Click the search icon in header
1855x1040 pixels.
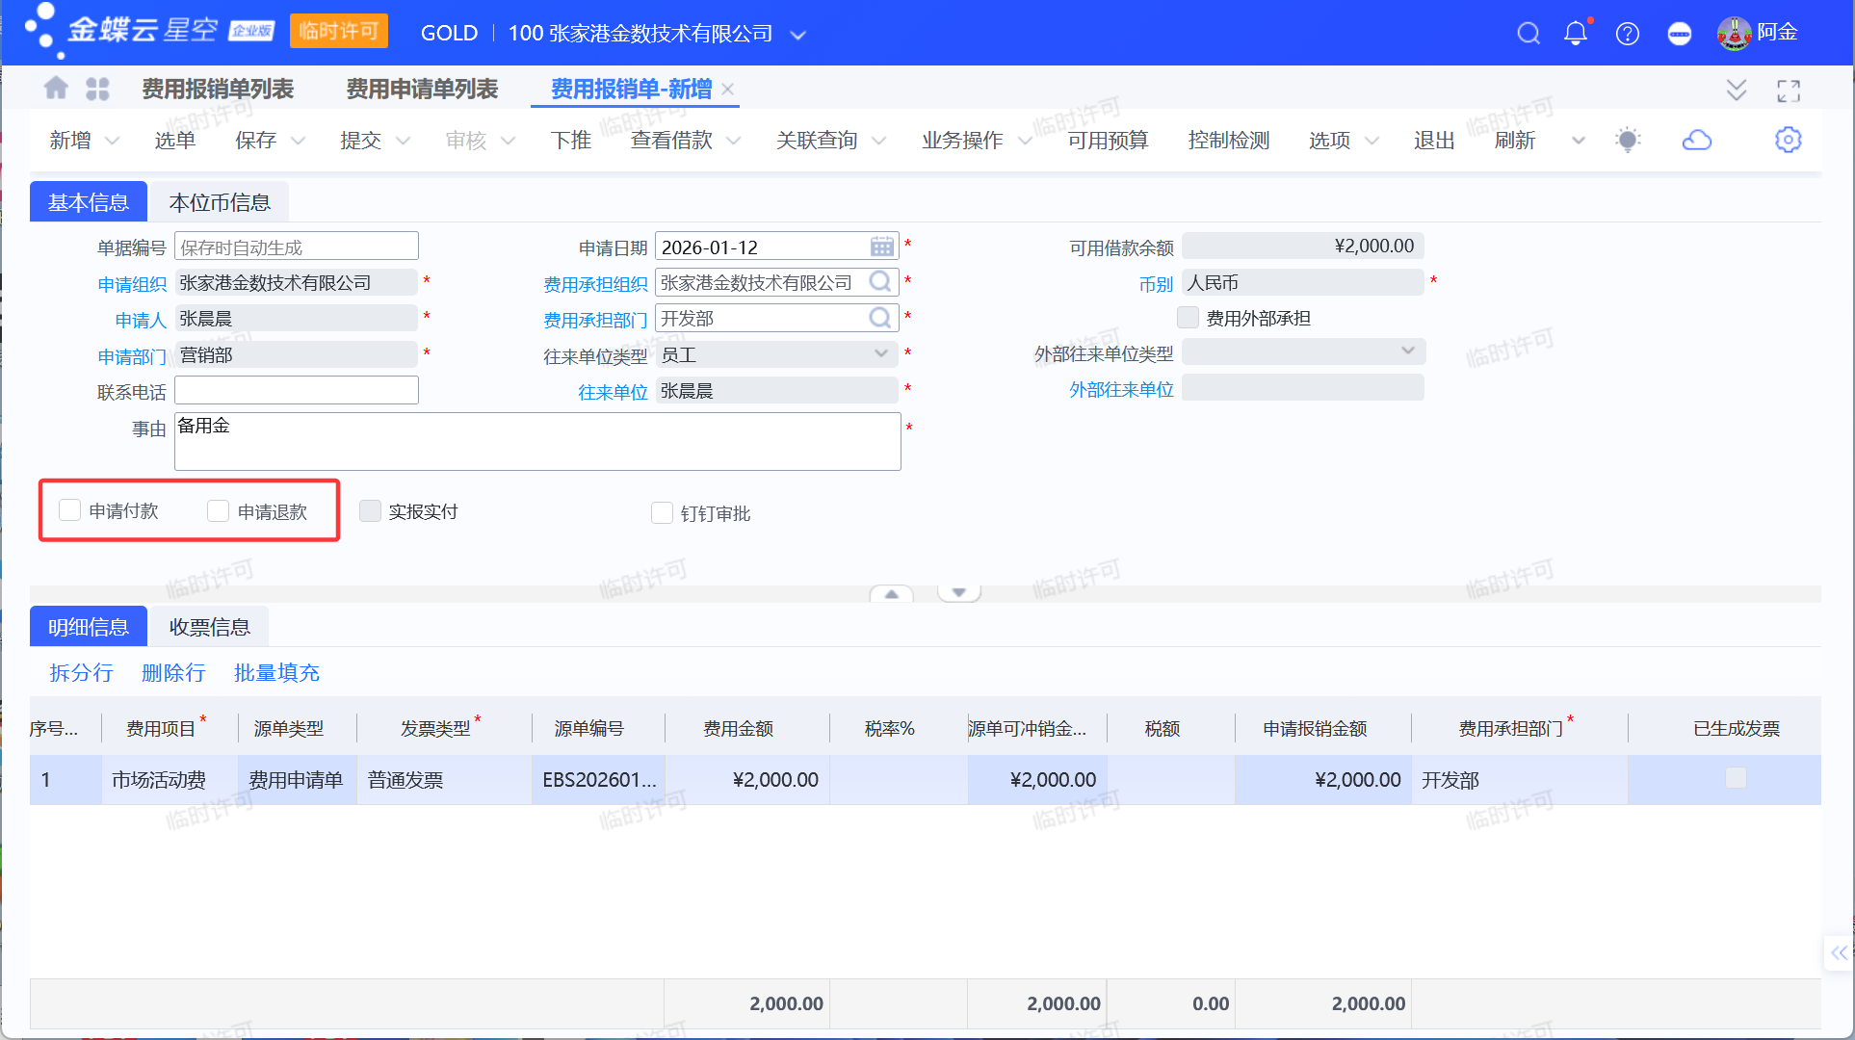tap(1528, 34)
